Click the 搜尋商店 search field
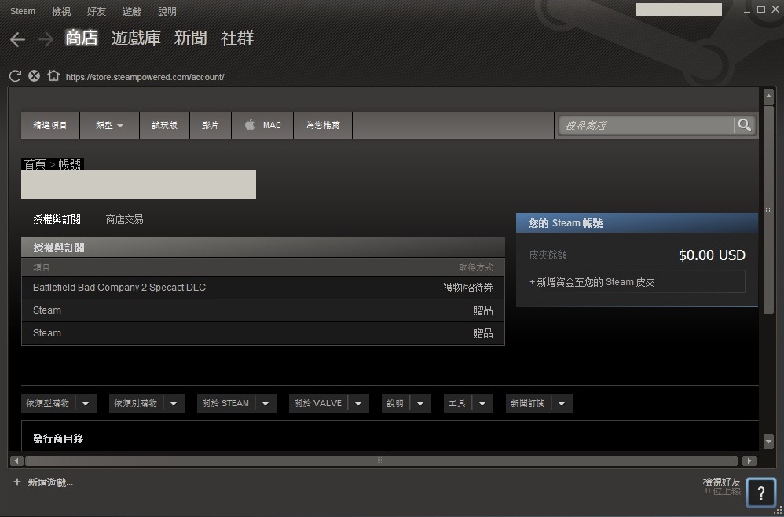This screenshot has width=784, height=517. click(644, 125)
